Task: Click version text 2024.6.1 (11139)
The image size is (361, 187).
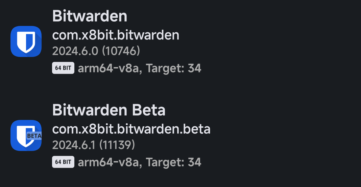Action: 94,145
